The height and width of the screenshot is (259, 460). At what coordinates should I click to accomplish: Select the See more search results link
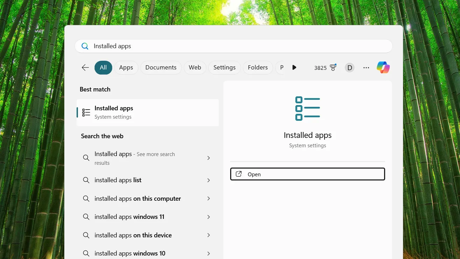tap(147, 158)
